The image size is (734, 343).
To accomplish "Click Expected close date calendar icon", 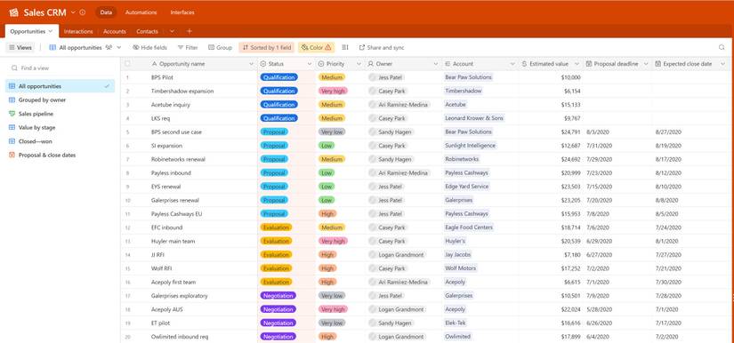I will tap(657, 64).
